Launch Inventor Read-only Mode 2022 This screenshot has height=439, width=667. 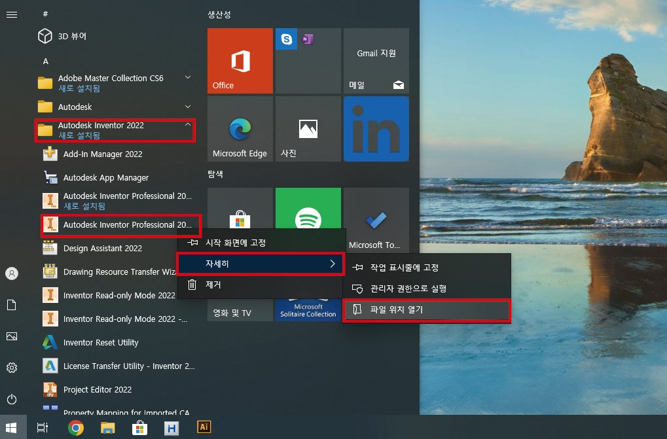pos(110,295)
